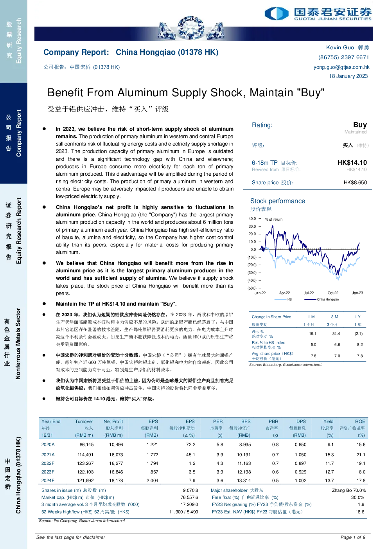388x549 pixels.
Task: Select the target price HK$14.10 in bold
Action: pyautogui.click(x=352, y=162)
